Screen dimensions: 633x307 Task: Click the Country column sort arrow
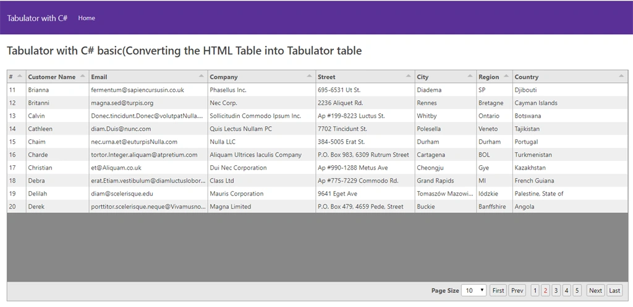coord(621,76)
